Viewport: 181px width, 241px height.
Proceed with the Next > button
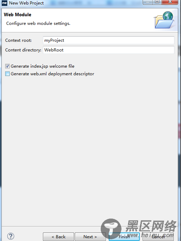pyautogui.click(x=90, y=237)
